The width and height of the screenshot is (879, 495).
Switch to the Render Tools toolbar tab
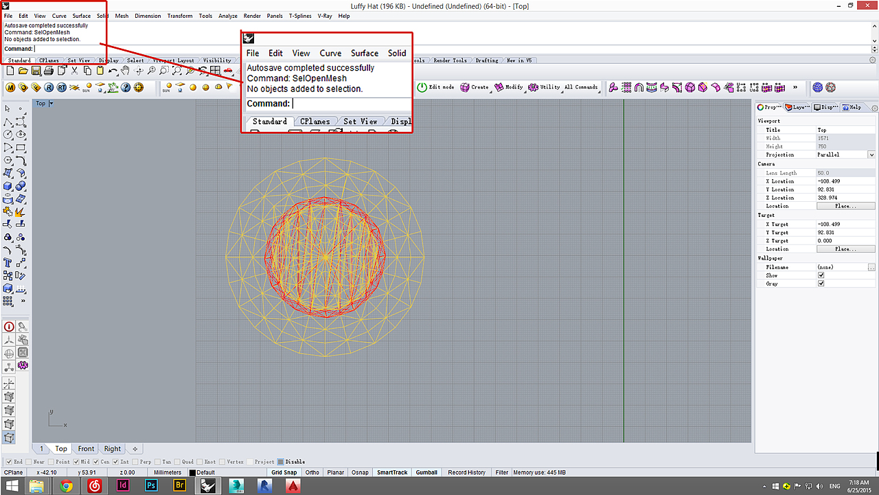click(x=450, y=60)
